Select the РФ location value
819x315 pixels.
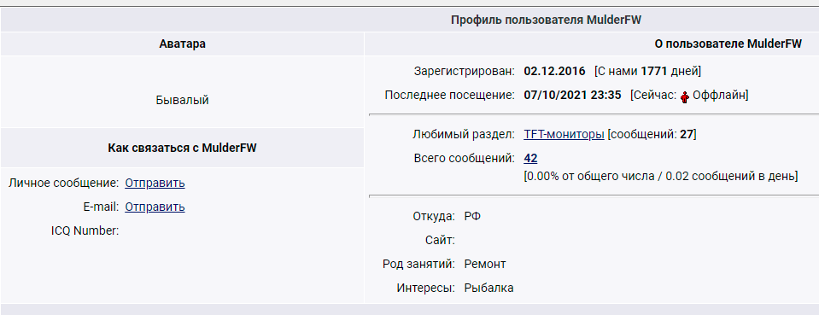tap(473, 216)
